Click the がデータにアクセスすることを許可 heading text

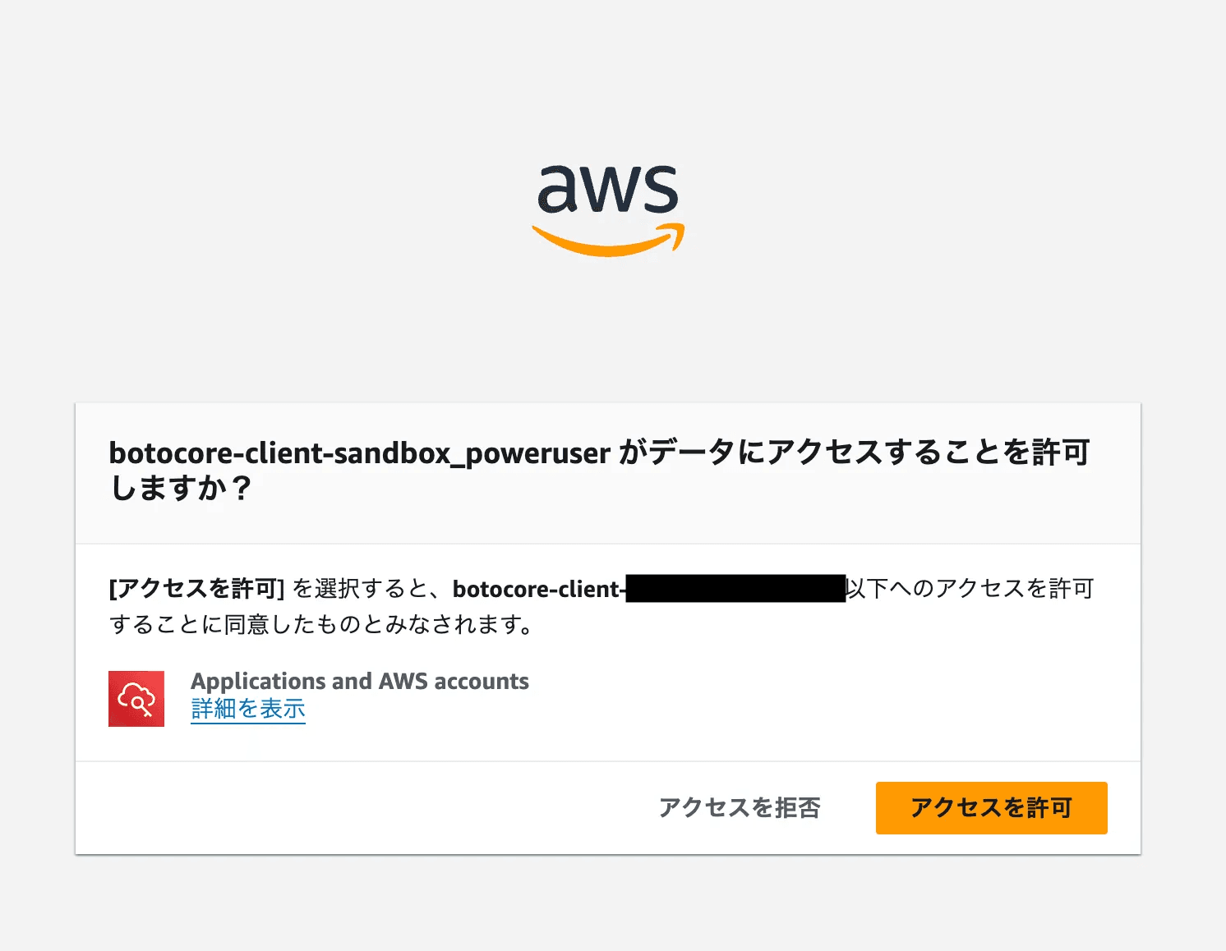pos(853,453)
